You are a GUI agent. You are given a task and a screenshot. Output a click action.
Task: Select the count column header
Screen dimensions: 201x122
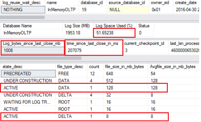94,67
